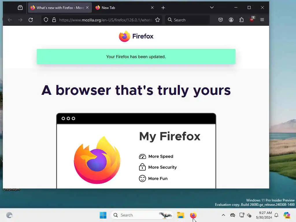
Task: Open the Extensions puzzle piece icon
Action: (241, 20)
